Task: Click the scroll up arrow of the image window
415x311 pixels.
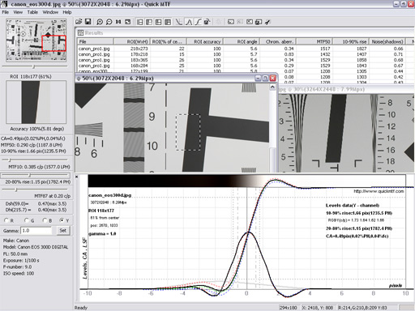Action: point(272,87)
